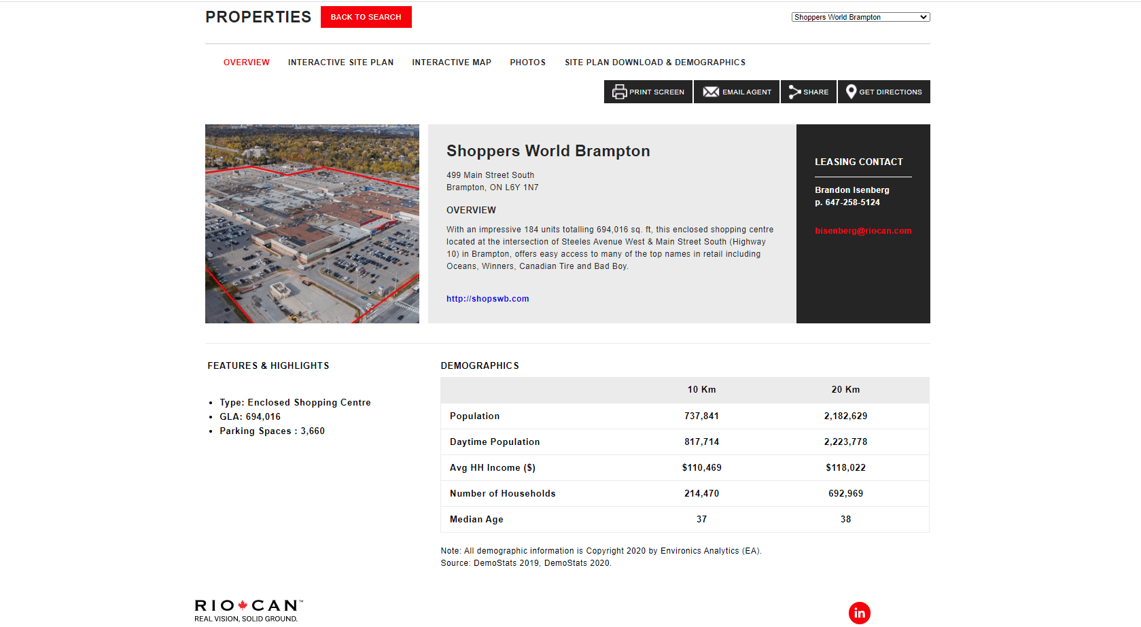Choose a different property from the dropdown list
This screenshot has width=1141, height=627.
point(860,16)
